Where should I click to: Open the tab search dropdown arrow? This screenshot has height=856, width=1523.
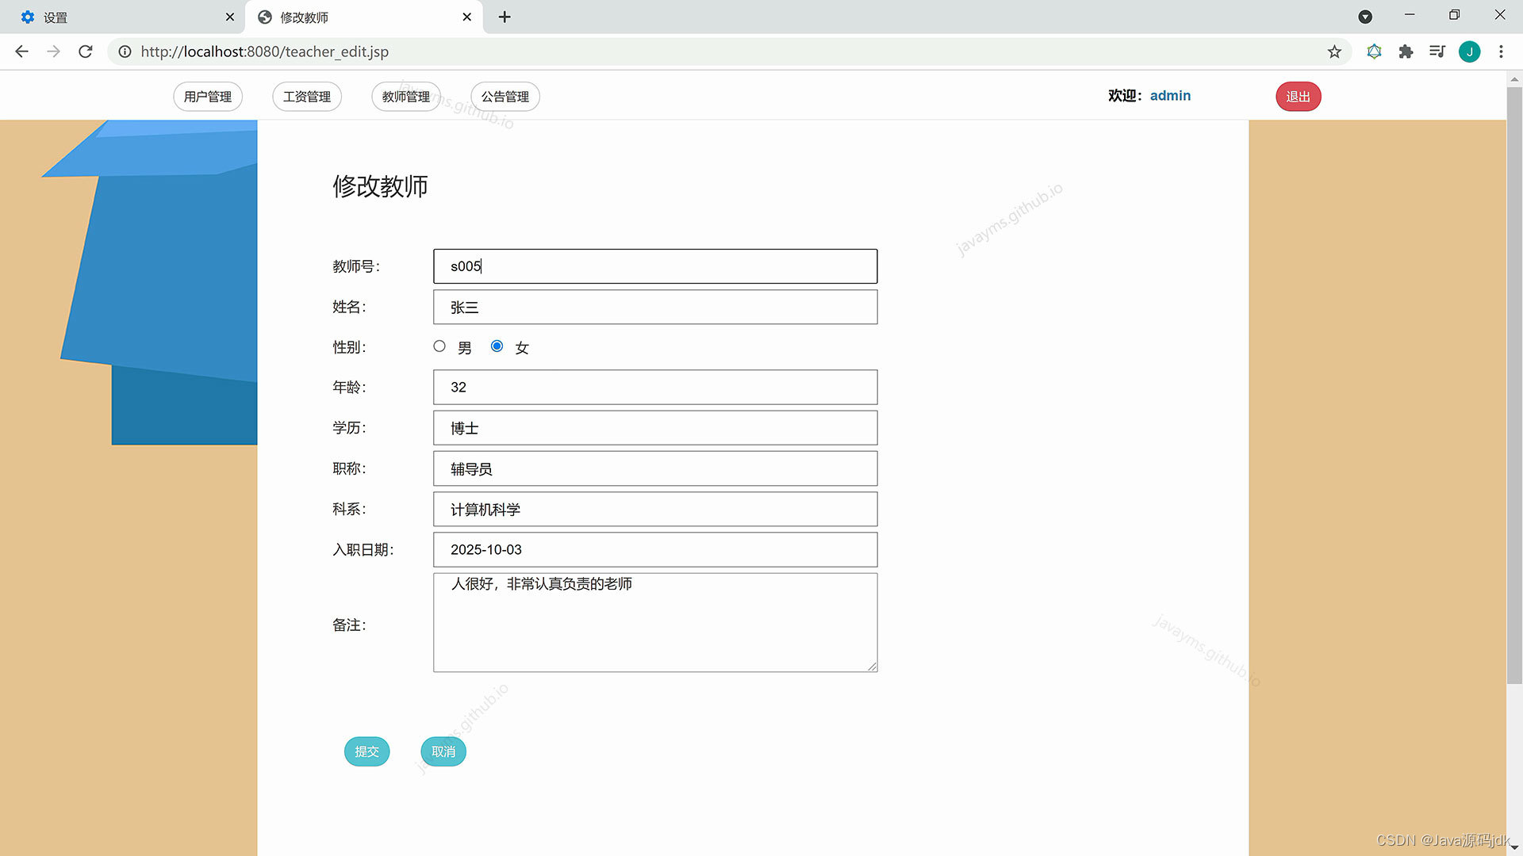pos(1365,17)
